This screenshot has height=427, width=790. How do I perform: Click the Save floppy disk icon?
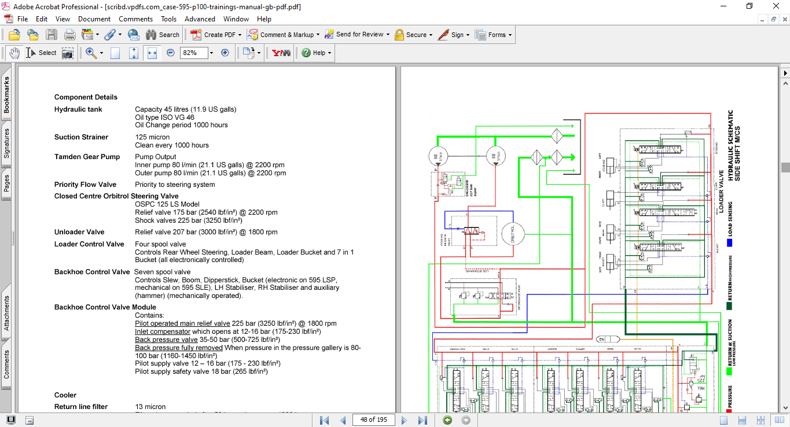52,35
